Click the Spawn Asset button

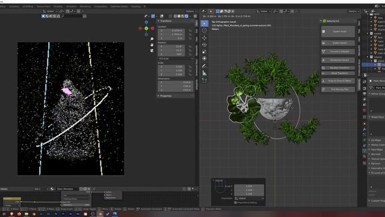[338, 31]
